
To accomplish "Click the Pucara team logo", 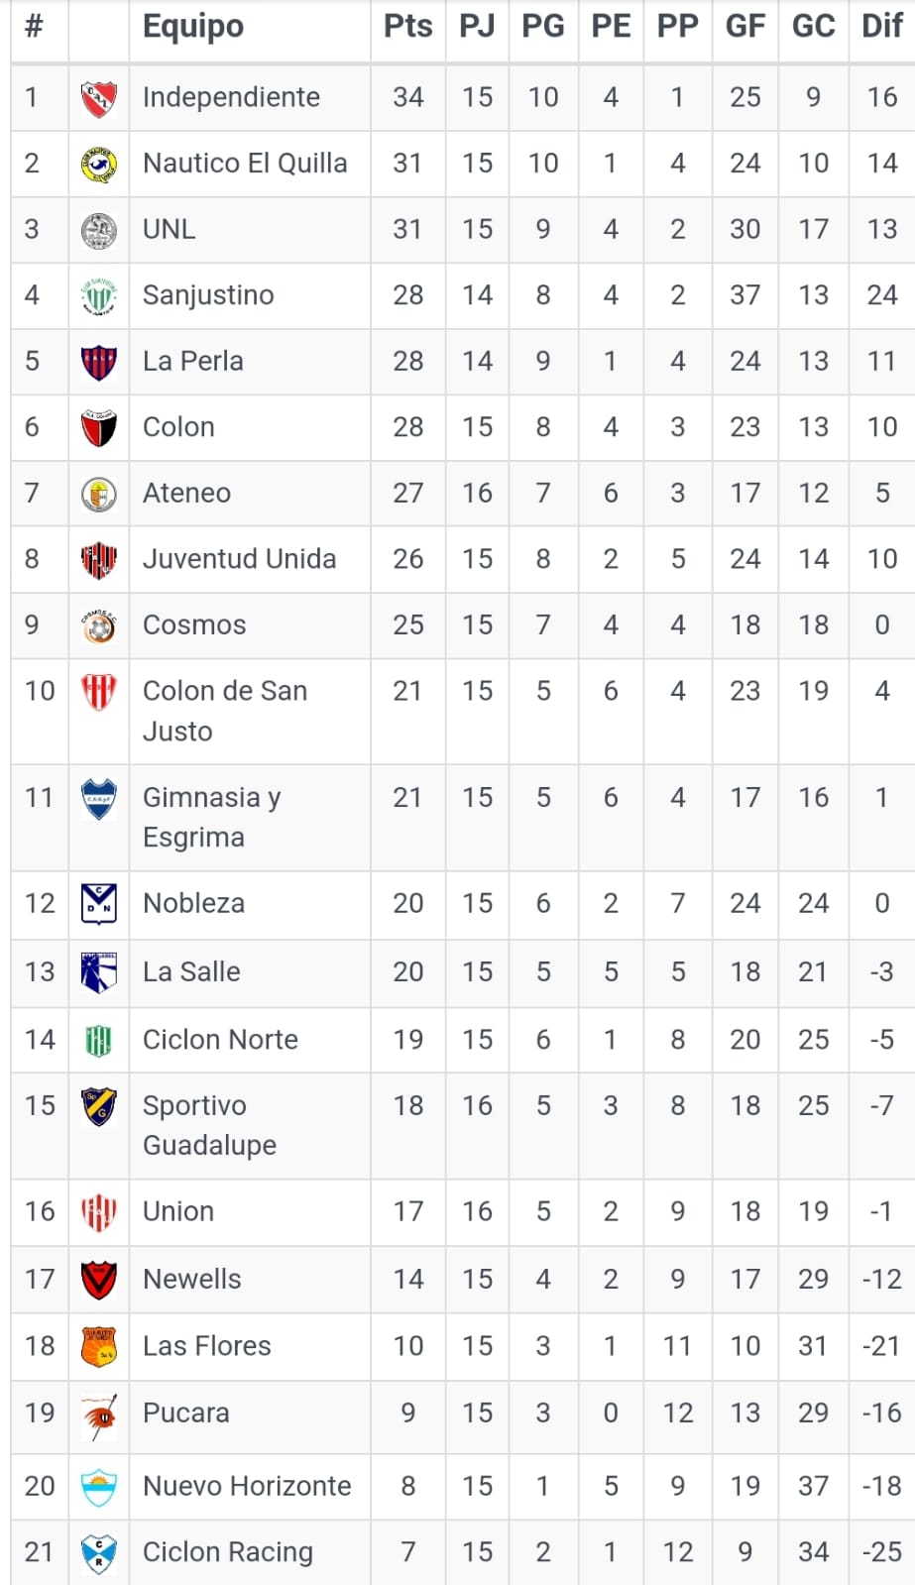I will [99, 1415].
